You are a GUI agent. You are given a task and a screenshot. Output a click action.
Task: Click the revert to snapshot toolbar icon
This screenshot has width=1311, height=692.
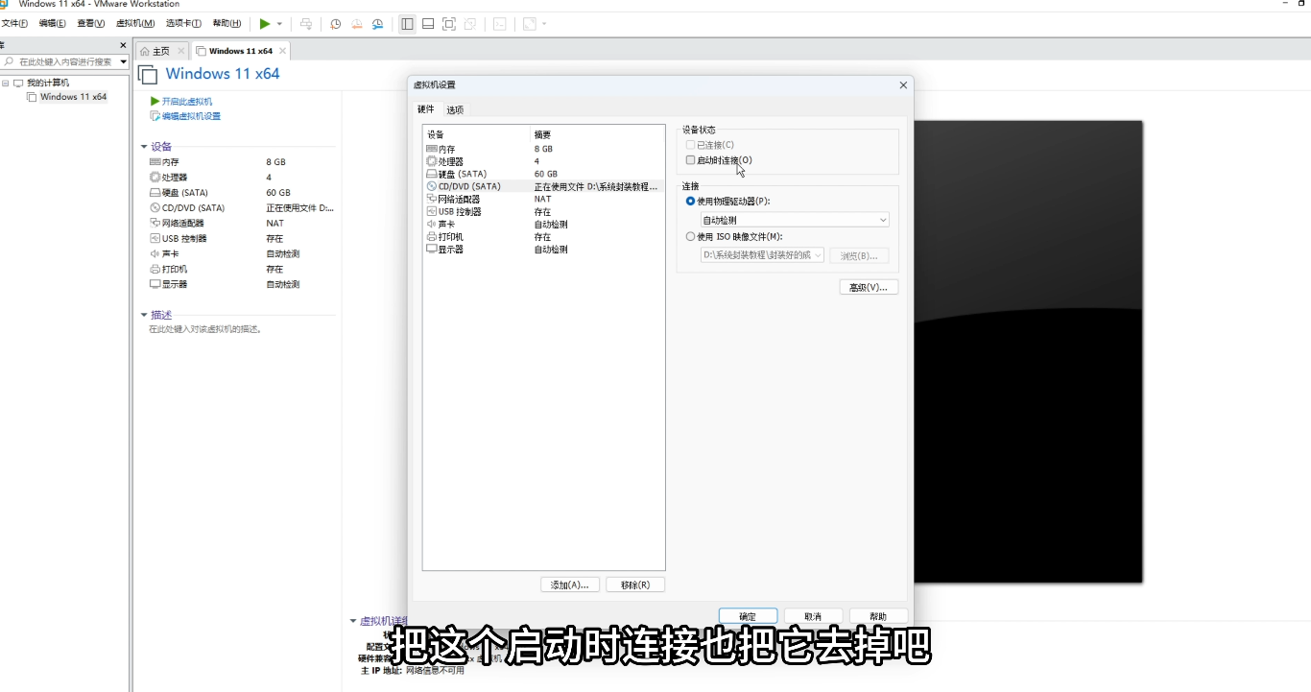pos(357,23)
